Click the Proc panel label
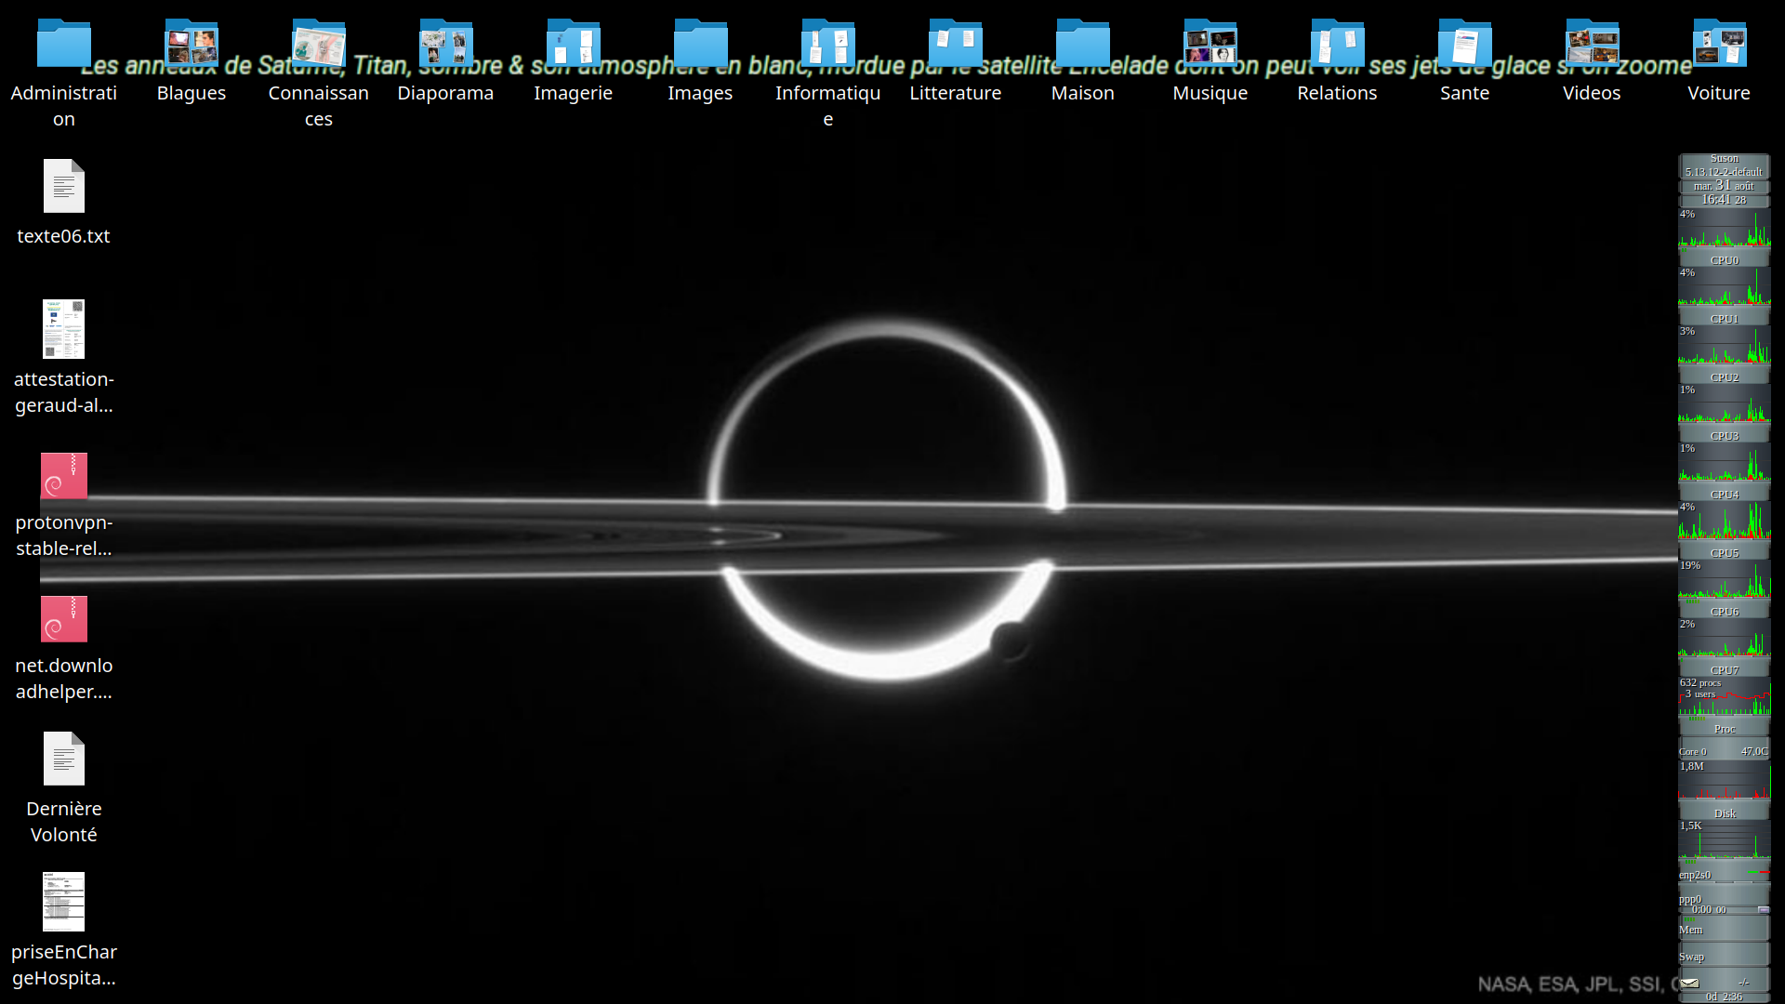 (1725, 729)
